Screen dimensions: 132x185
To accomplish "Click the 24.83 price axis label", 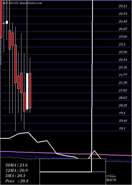I will 123,14.
